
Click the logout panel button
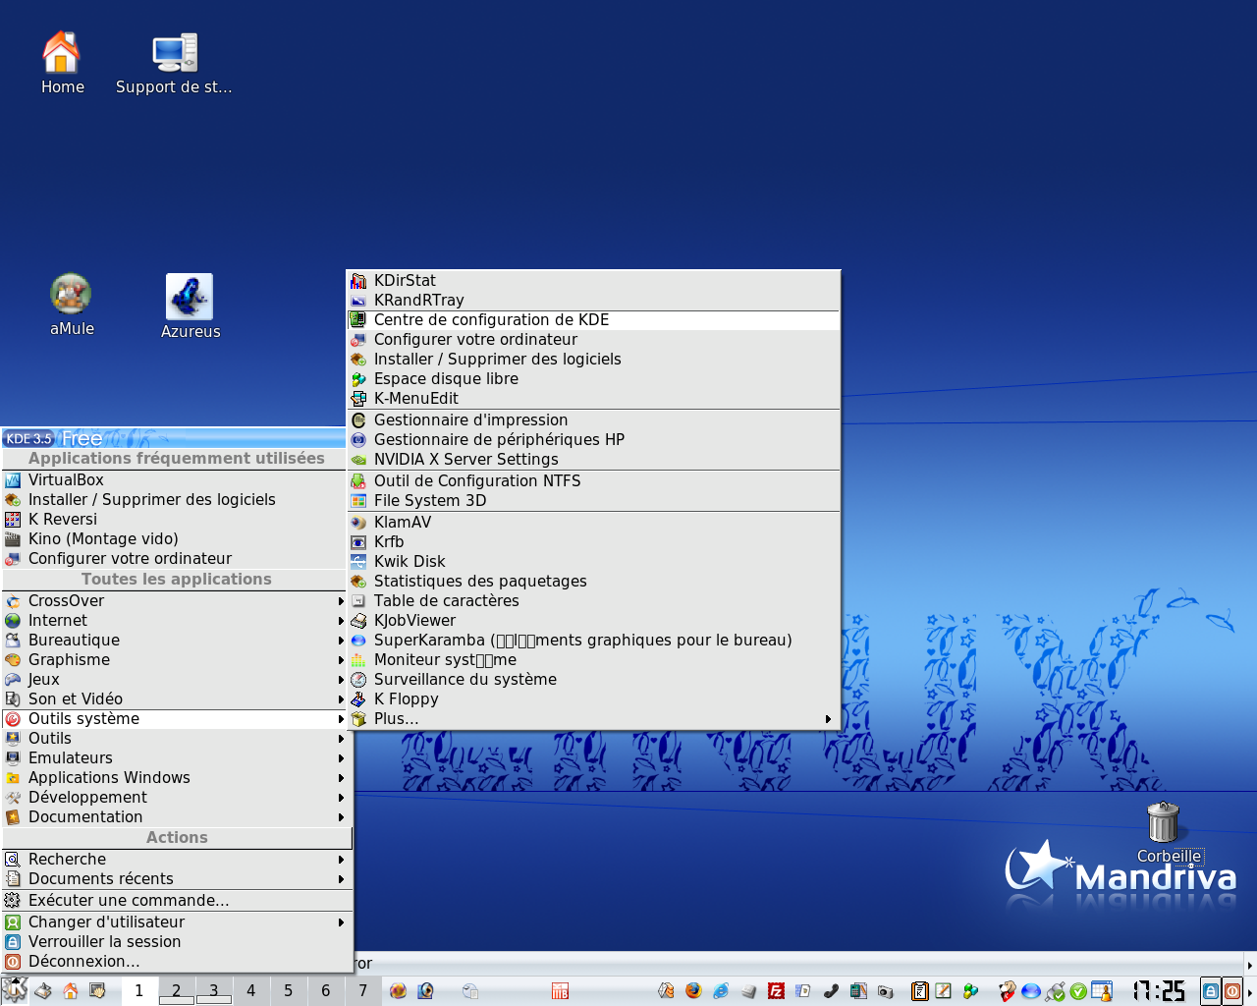[x=1231, y=991]
